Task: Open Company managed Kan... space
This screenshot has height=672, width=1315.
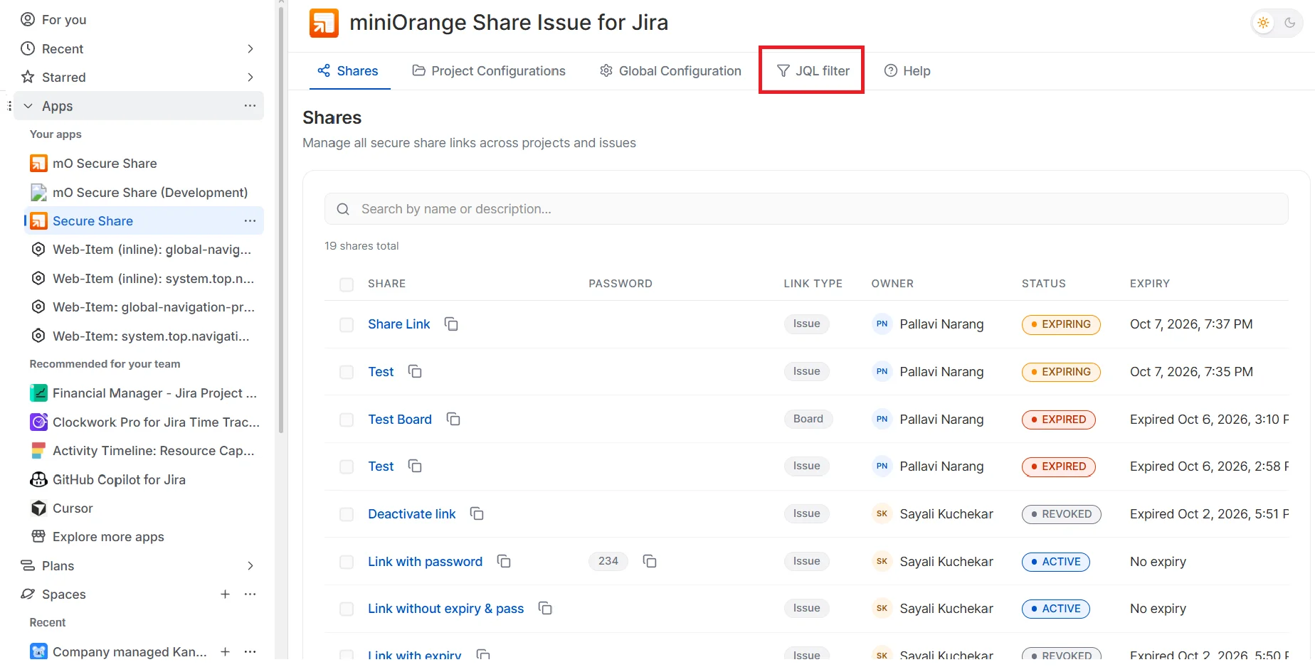Action: [119, 651]
